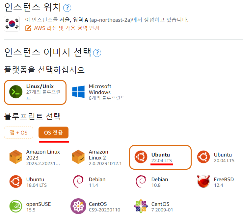Select the CentOS 7 2009-01 icon
243x219 pixels.
pos(141,206)
